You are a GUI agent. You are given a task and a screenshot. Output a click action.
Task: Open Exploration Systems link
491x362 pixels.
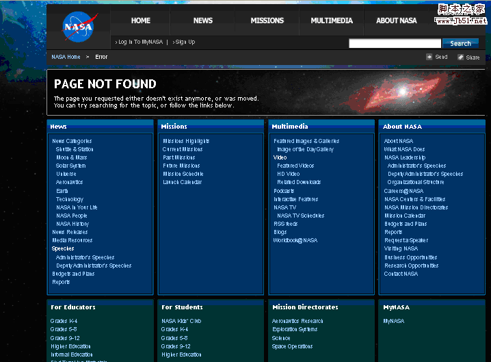point(295,329)
